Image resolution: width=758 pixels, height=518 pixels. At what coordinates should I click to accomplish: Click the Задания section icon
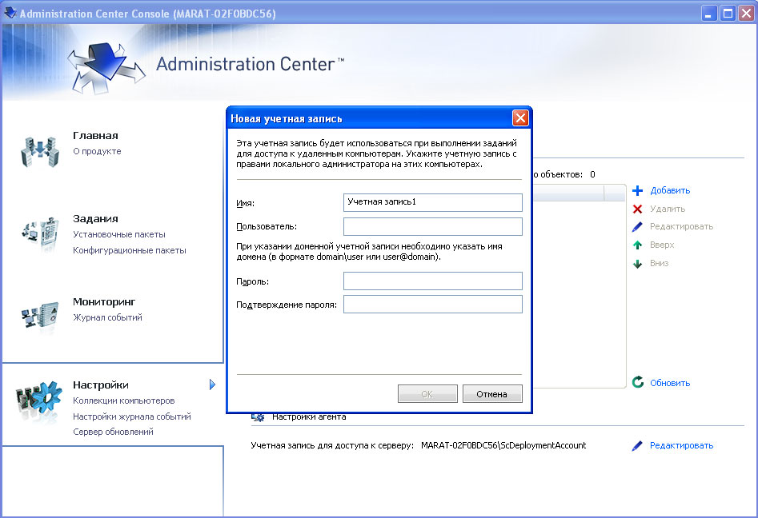[x=41, y=233]
